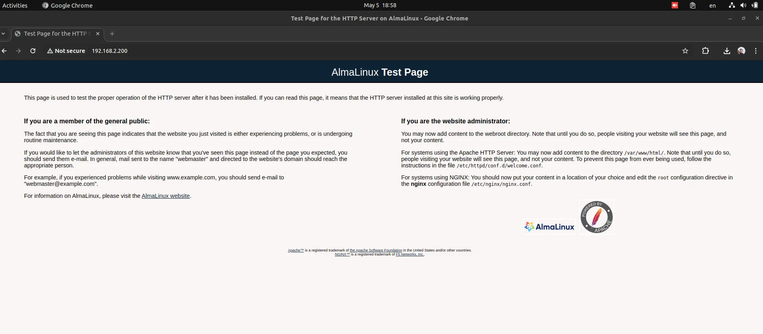Click the /var/www/html/ path text

tap(644, 153)
